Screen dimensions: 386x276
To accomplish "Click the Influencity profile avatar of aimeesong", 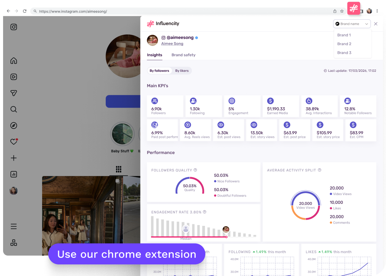I will tap(152, 40).
